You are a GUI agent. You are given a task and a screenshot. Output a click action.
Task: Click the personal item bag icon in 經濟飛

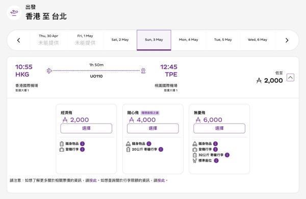(x=62, y=144)
